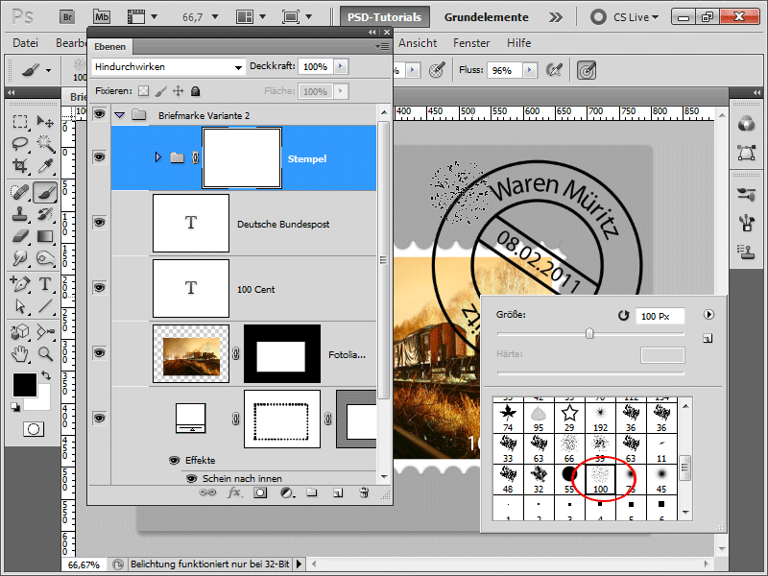
Task: Open the Hilfe menu
Action: pos(518,43)
